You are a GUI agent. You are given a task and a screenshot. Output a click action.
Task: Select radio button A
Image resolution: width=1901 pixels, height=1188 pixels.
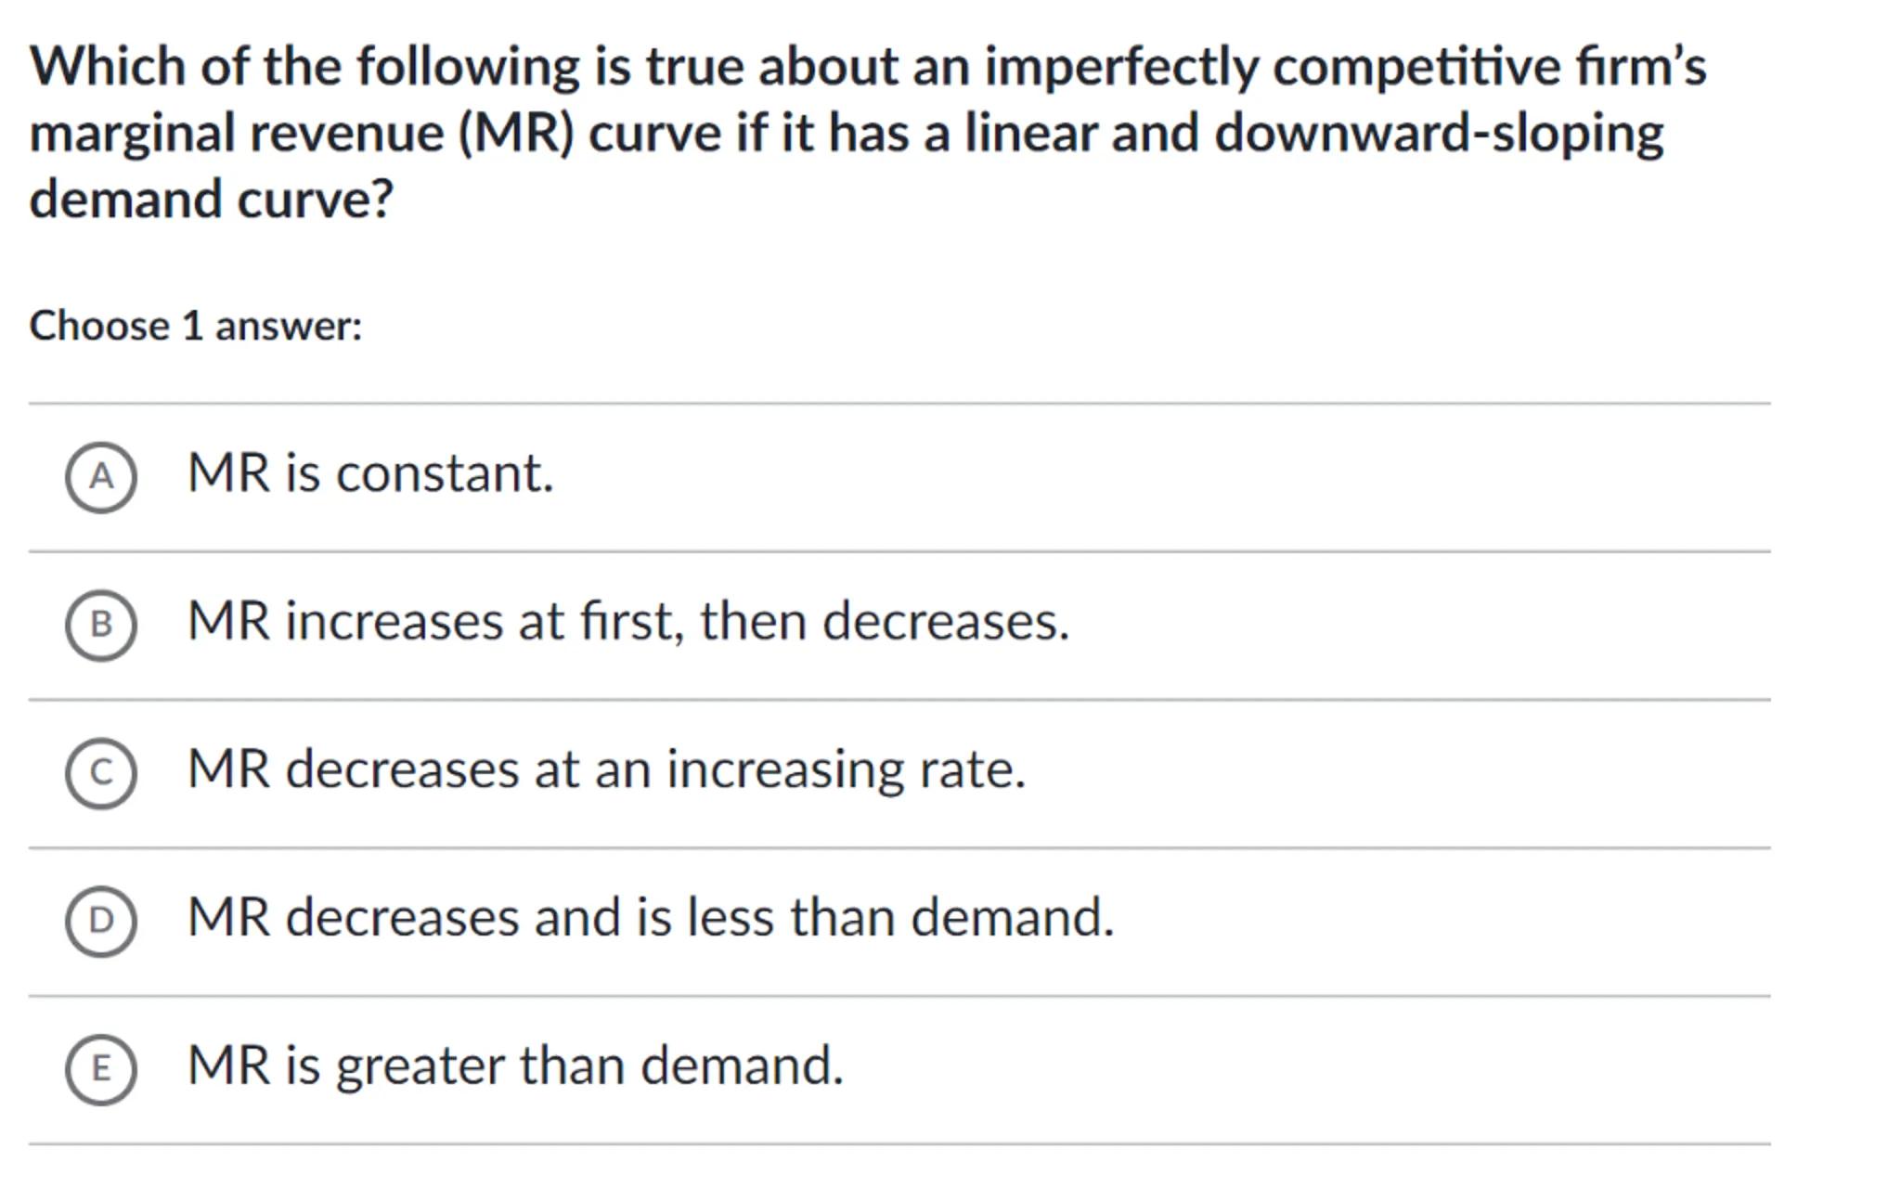pos(100,477)
